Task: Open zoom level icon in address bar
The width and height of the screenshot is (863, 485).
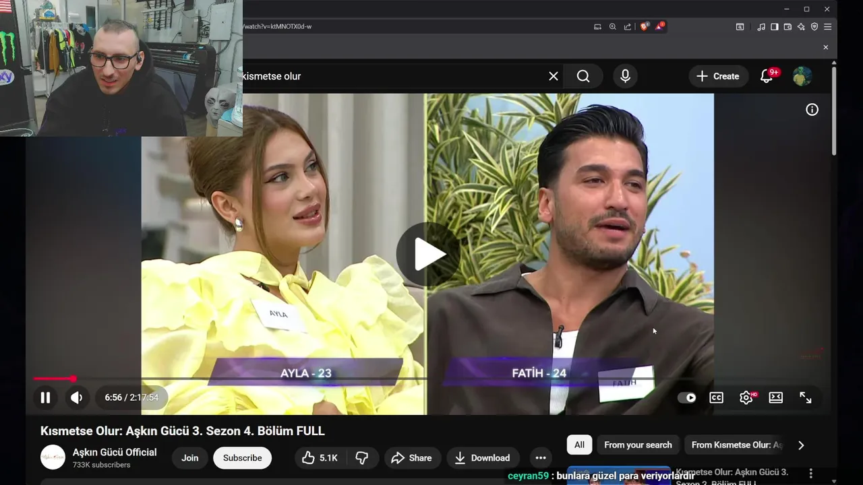Action: (612, 26)
